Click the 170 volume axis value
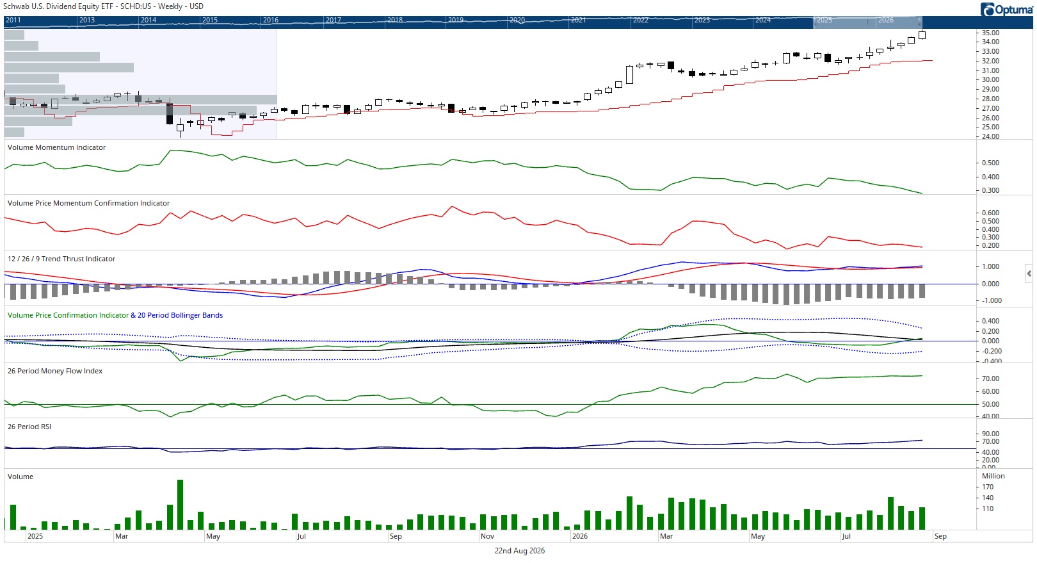Image resolution: width=1037 pixels, height=563 pixels. coord(988,487)
